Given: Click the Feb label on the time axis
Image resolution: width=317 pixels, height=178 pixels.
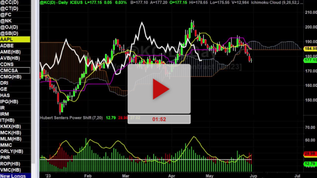Looking at the screenshot, I should pyautogui.click(x=88, y=175).
